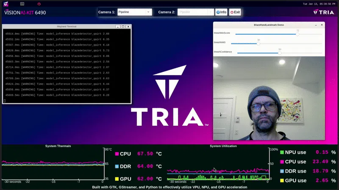Click the GPU use yellow legend square
Screen dimensions: 339x190
point(282,181)
